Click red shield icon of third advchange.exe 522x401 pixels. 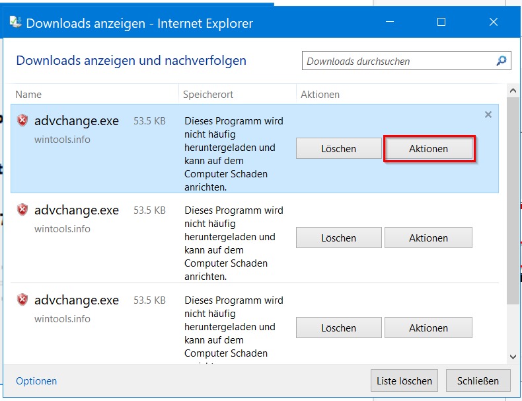(x=22, y=300)
